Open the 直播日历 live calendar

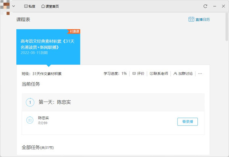[x=199, y=19]
